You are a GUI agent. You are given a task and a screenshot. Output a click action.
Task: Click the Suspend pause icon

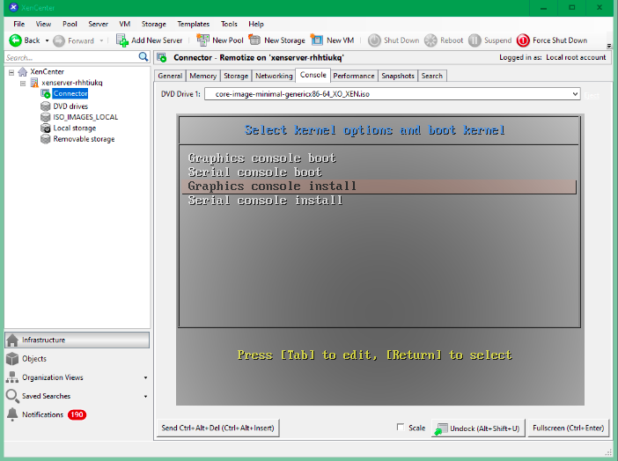click(475, 40)
